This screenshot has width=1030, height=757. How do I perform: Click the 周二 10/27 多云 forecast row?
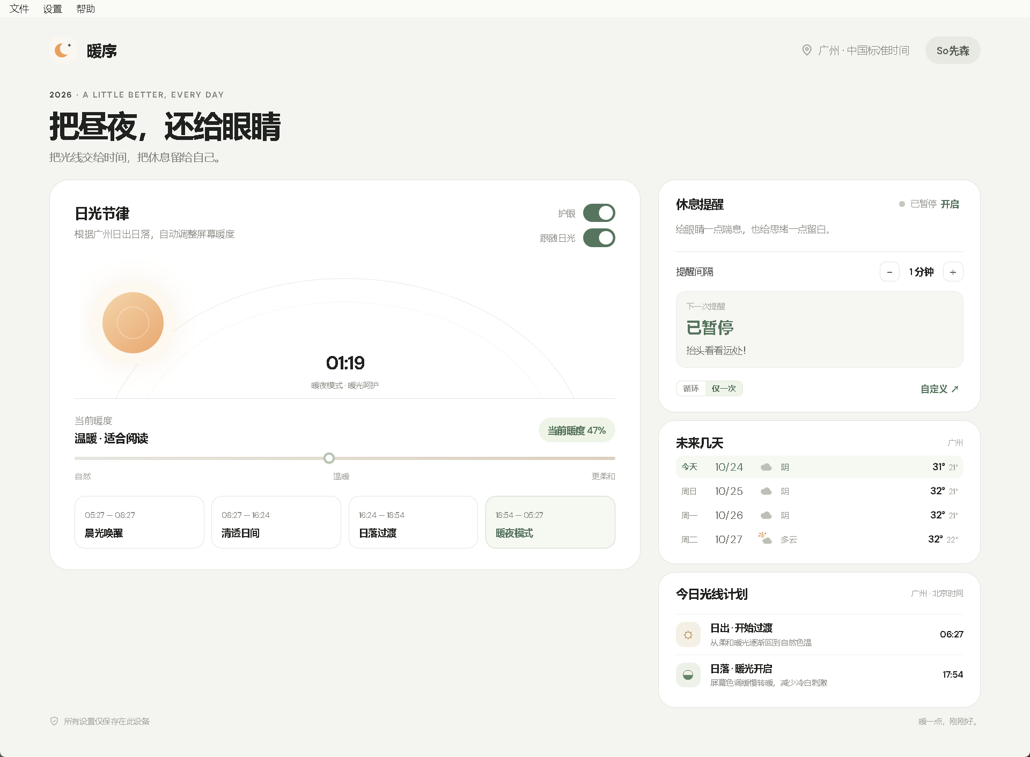point(820,539)
